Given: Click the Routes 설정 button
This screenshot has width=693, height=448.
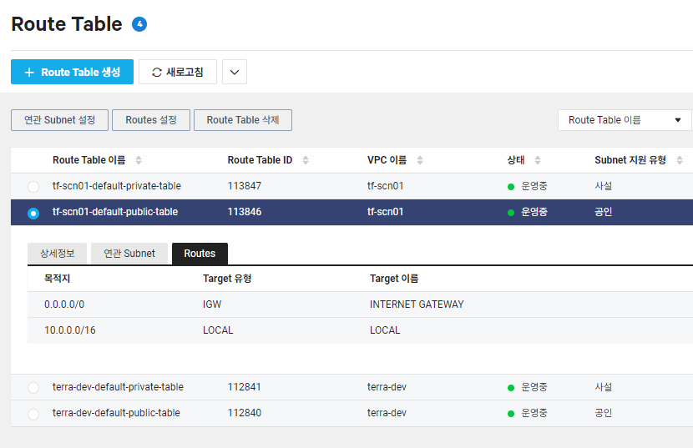Looking at the screenshot, I should click(151, 120).
